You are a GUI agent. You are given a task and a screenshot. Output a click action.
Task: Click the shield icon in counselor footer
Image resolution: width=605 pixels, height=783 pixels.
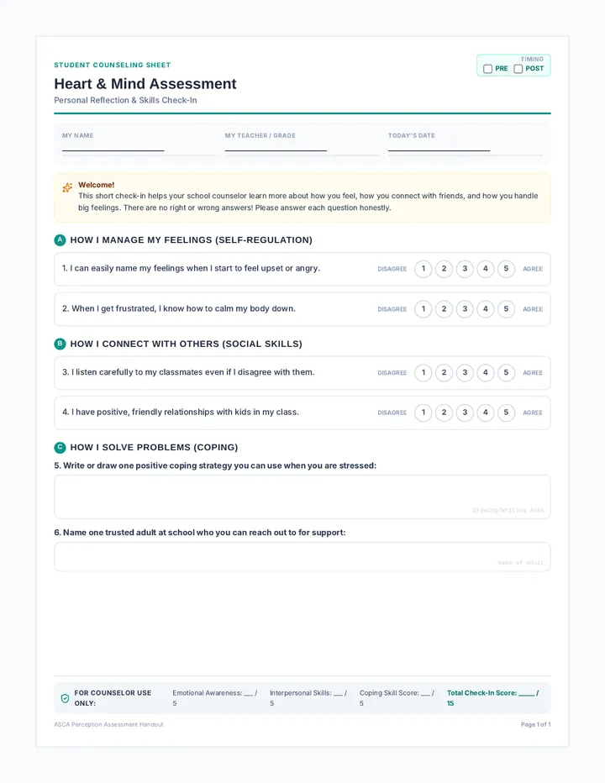65,698
